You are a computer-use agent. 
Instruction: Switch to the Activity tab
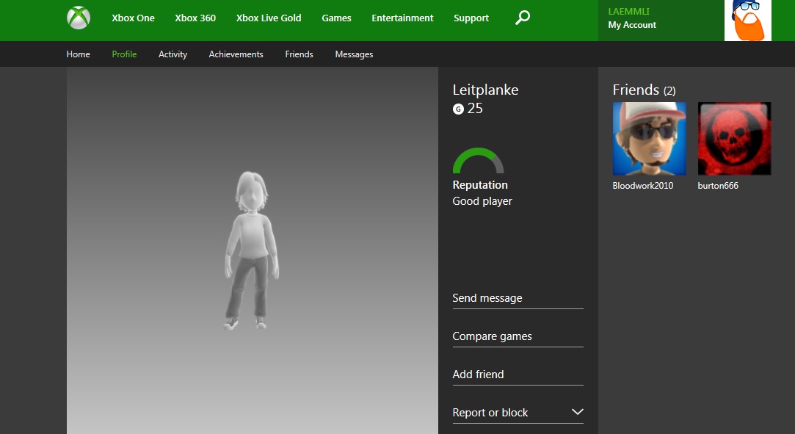tap(173, 54)
